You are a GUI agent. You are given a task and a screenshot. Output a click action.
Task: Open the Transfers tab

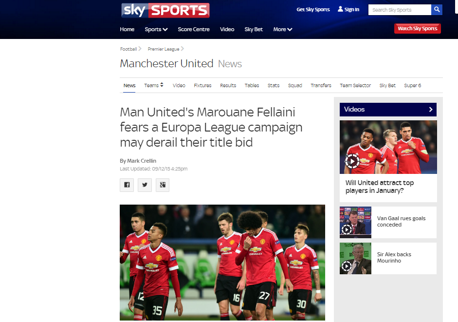pos(321,85)
